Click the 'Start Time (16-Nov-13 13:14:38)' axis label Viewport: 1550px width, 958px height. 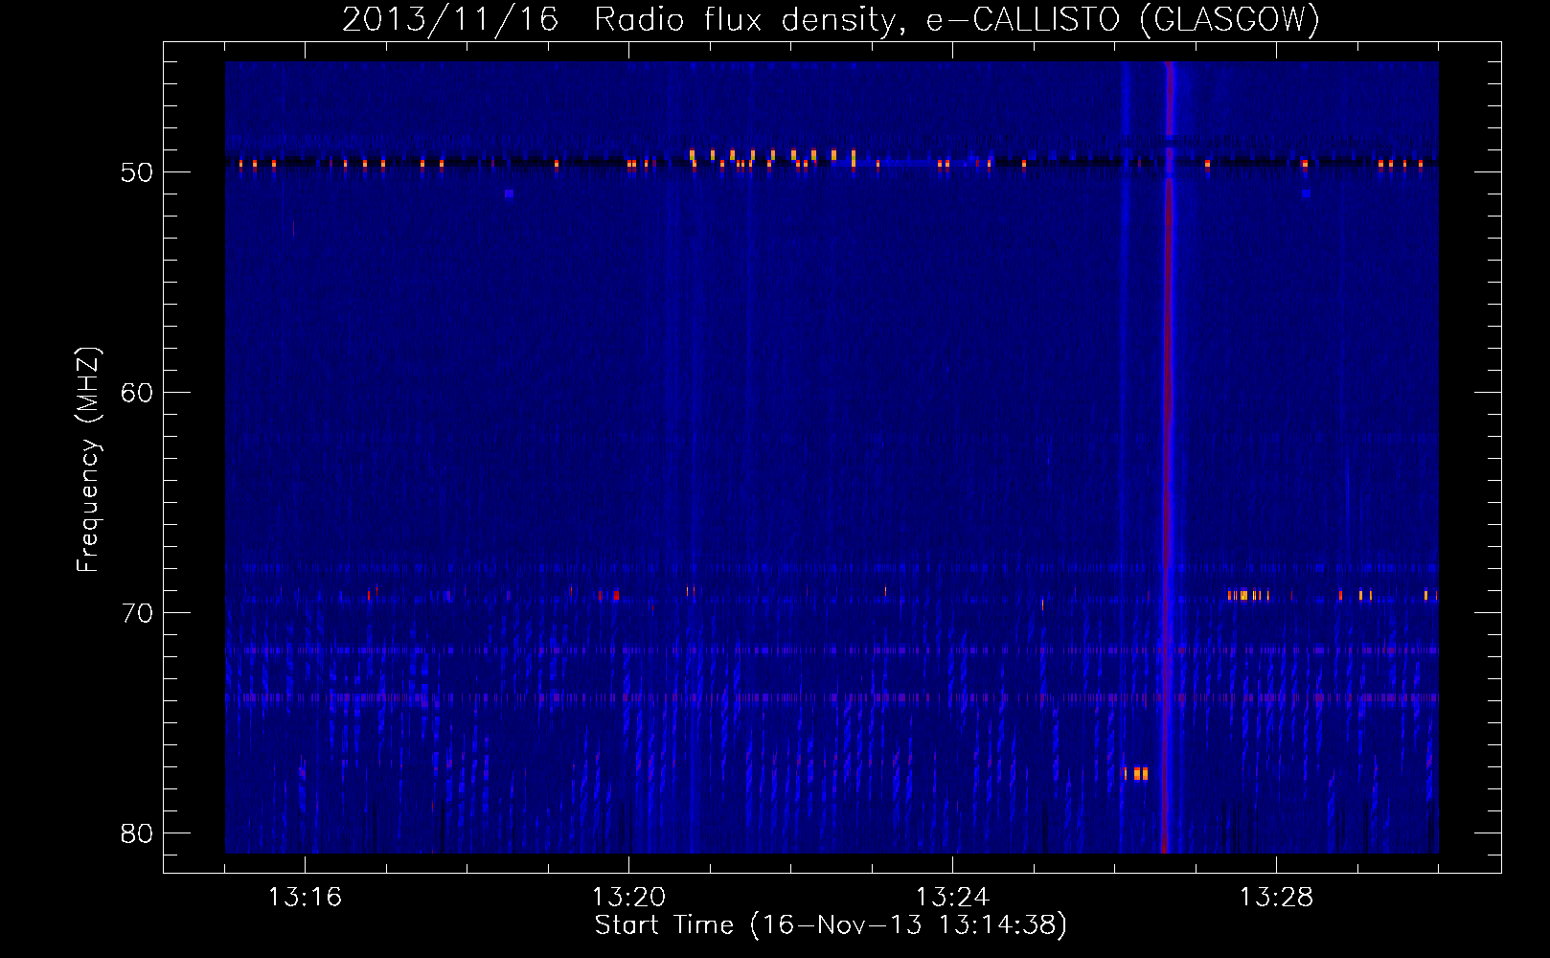(x=831, y=925)
